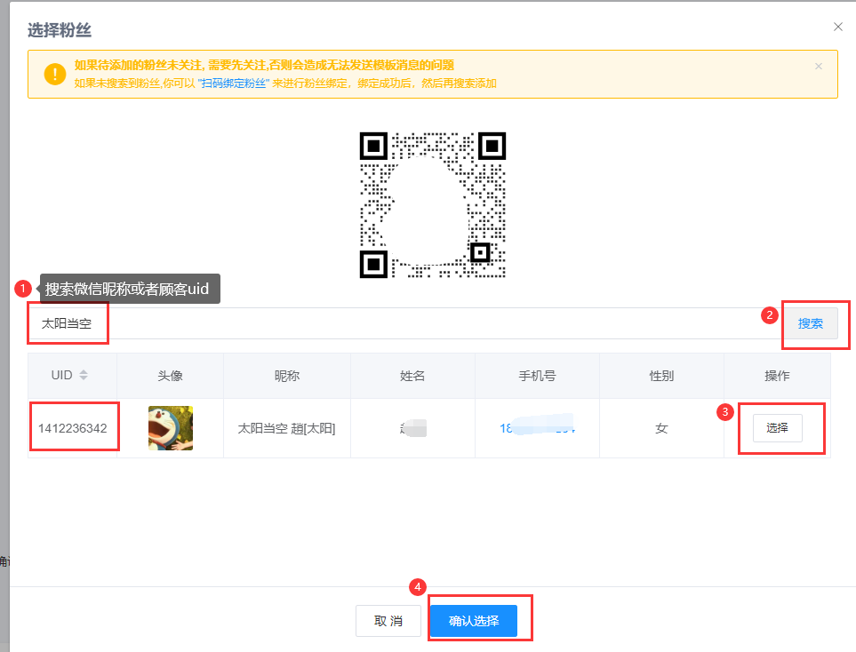Click the 昵称 column header
Screen dimensions: 856x652
(x=287, y=376)
